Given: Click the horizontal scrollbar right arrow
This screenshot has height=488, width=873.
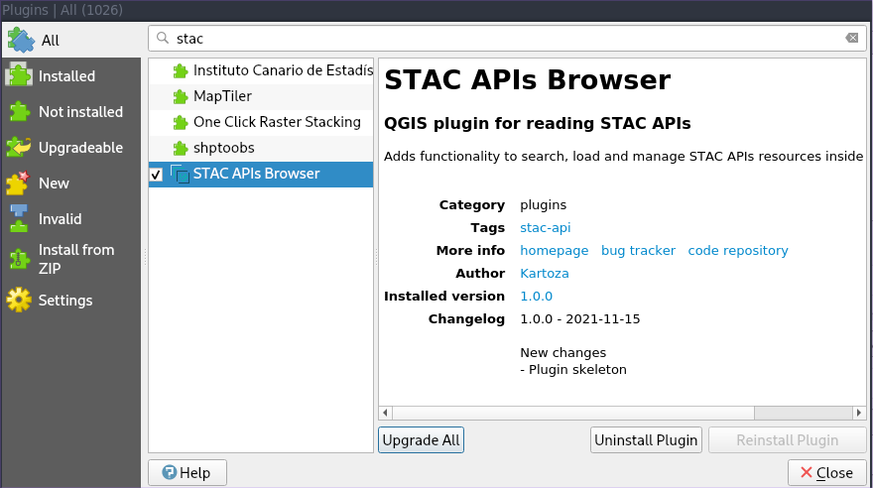Looking at the screenshot, I should pyautogui.click(x=859, y=413).
